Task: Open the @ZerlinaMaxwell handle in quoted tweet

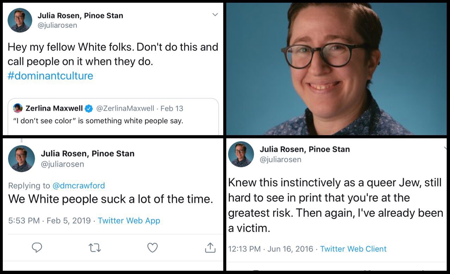Action: point(125,109)
